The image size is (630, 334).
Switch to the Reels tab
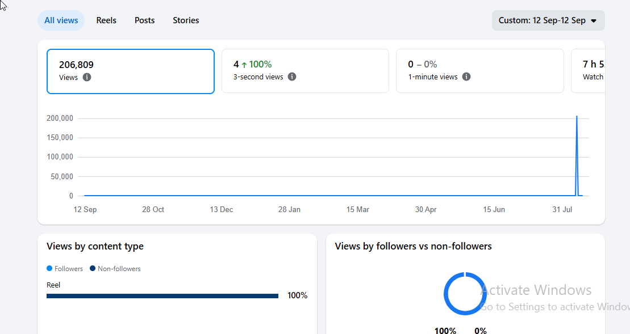pyautogui.click(x=106, y=20)
